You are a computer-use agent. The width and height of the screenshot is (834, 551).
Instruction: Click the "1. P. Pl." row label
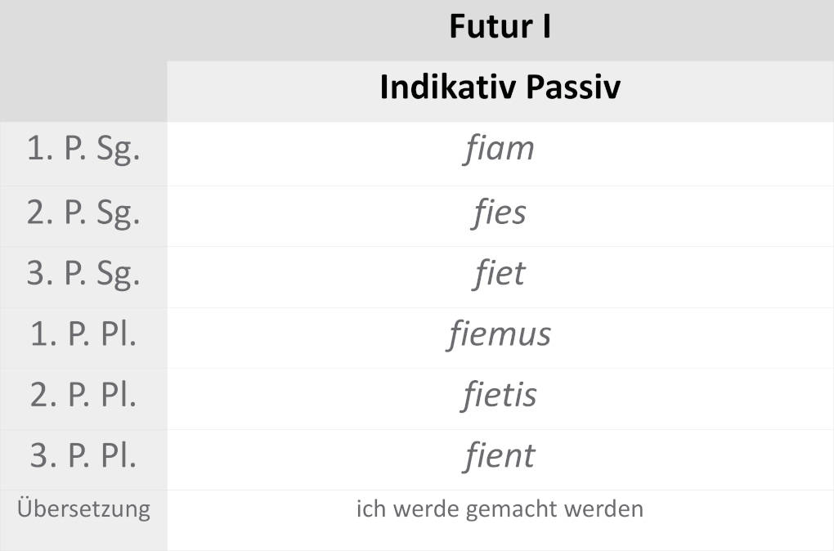(83, 334)
